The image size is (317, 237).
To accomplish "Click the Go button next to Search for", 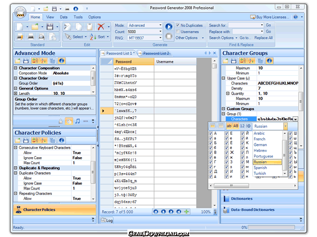I will pos(268,25).
